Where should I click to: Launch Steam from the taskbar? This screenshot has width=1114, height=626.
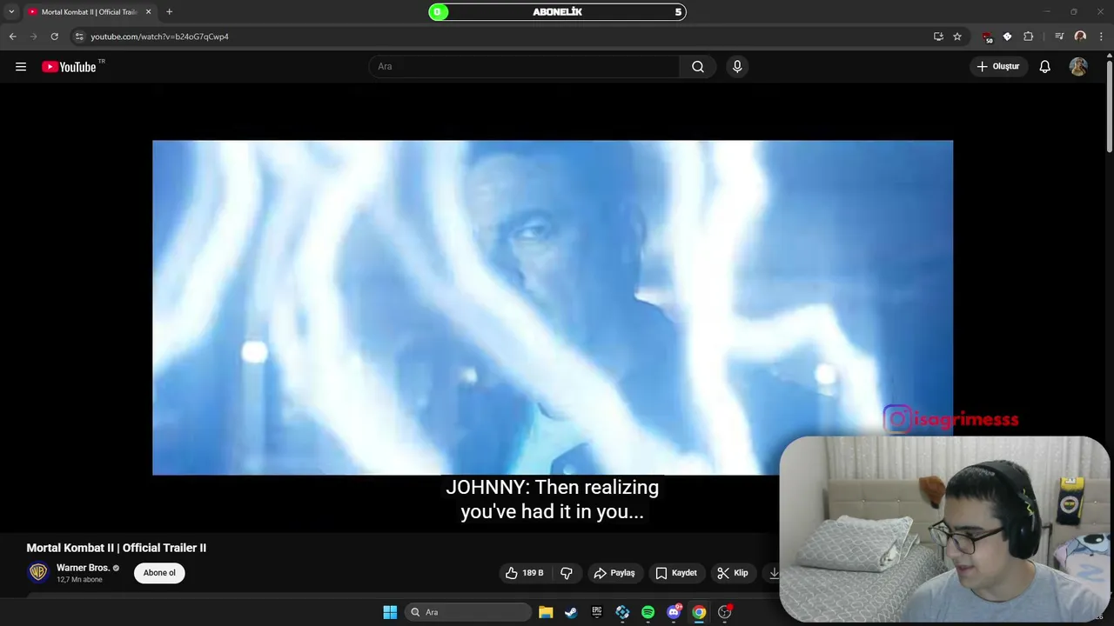point(571,612)
